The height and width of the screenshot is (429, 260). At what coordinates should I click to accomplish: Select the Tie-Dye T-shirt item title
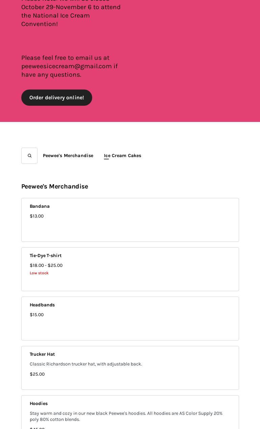[46, 256]
